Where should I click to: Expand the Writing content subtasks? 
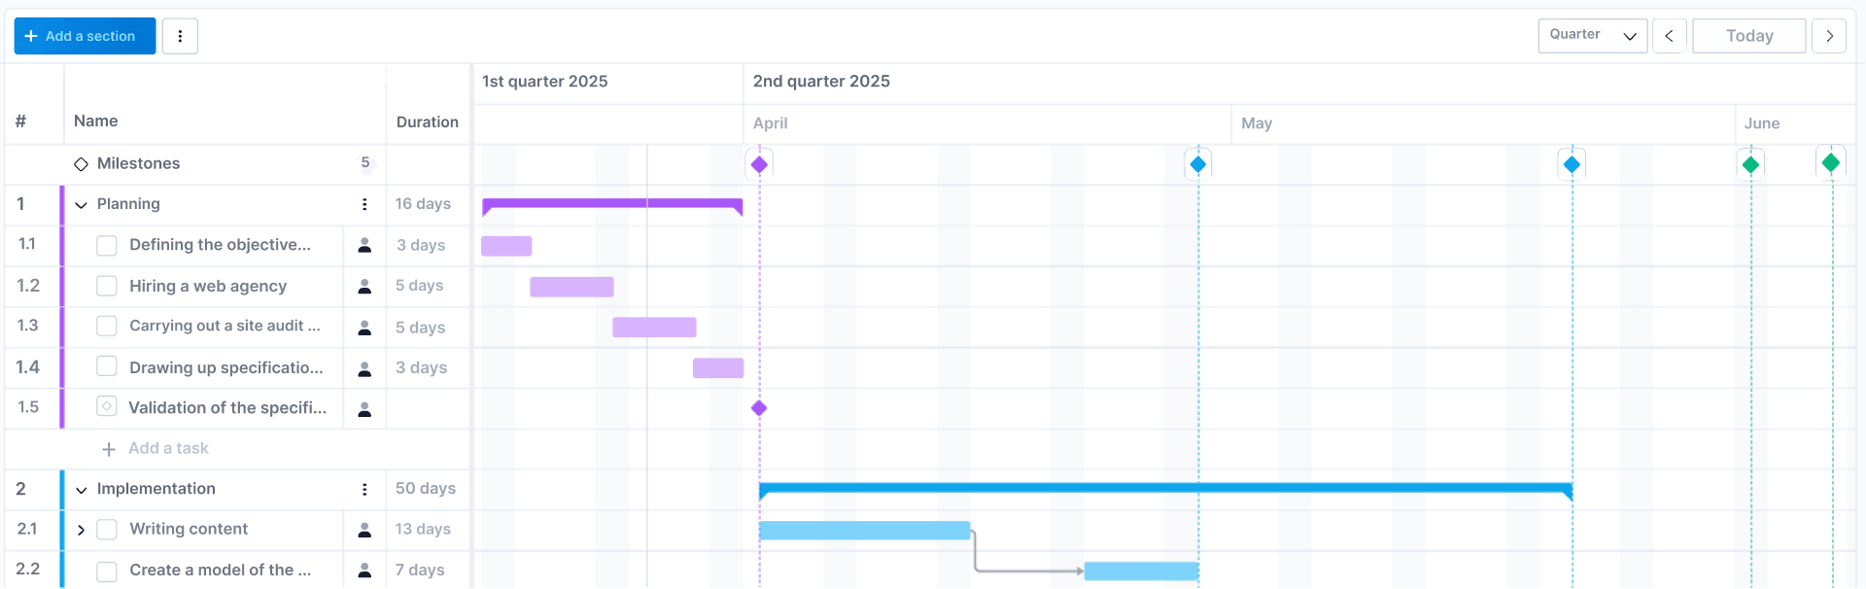tap(82, 530)
